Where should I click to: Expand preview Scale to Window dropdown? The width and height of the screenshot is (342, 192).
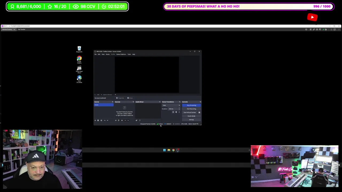(x=115, y=95)
